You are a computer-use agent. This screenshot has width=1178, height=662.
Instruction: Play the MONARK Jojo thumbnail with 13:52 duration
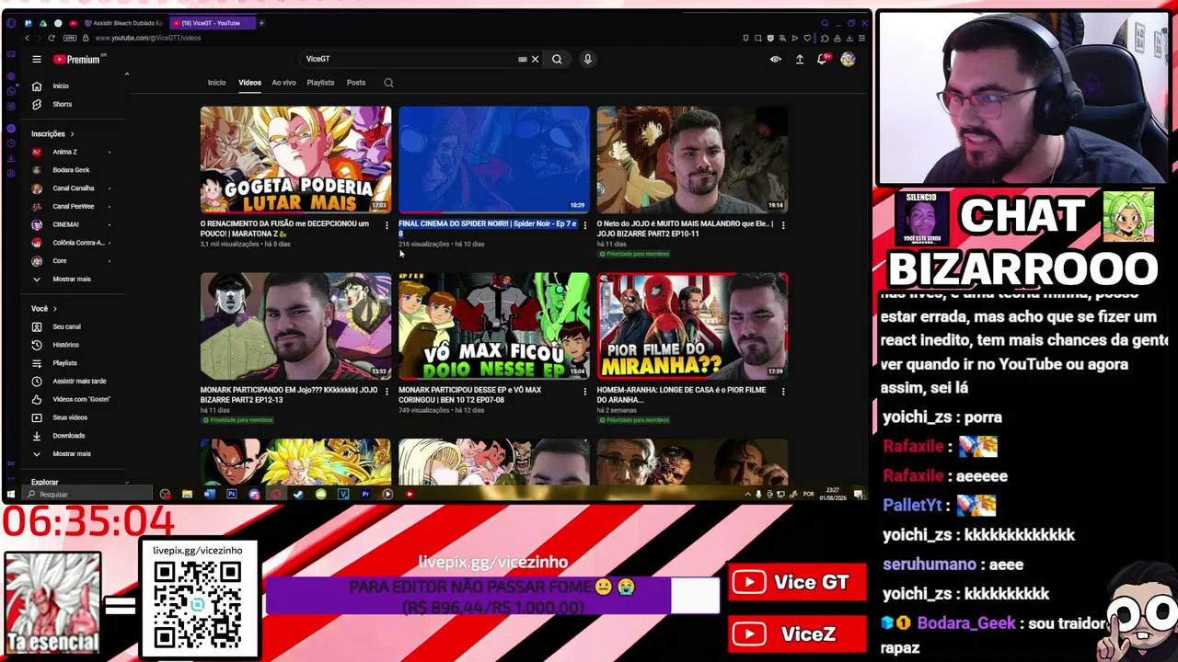click(x=295, y=326)
